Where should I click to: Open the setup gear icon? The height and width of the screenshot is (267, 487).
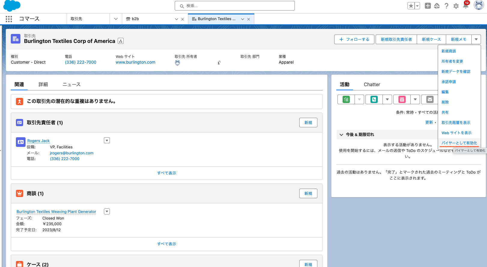point(456,6)
